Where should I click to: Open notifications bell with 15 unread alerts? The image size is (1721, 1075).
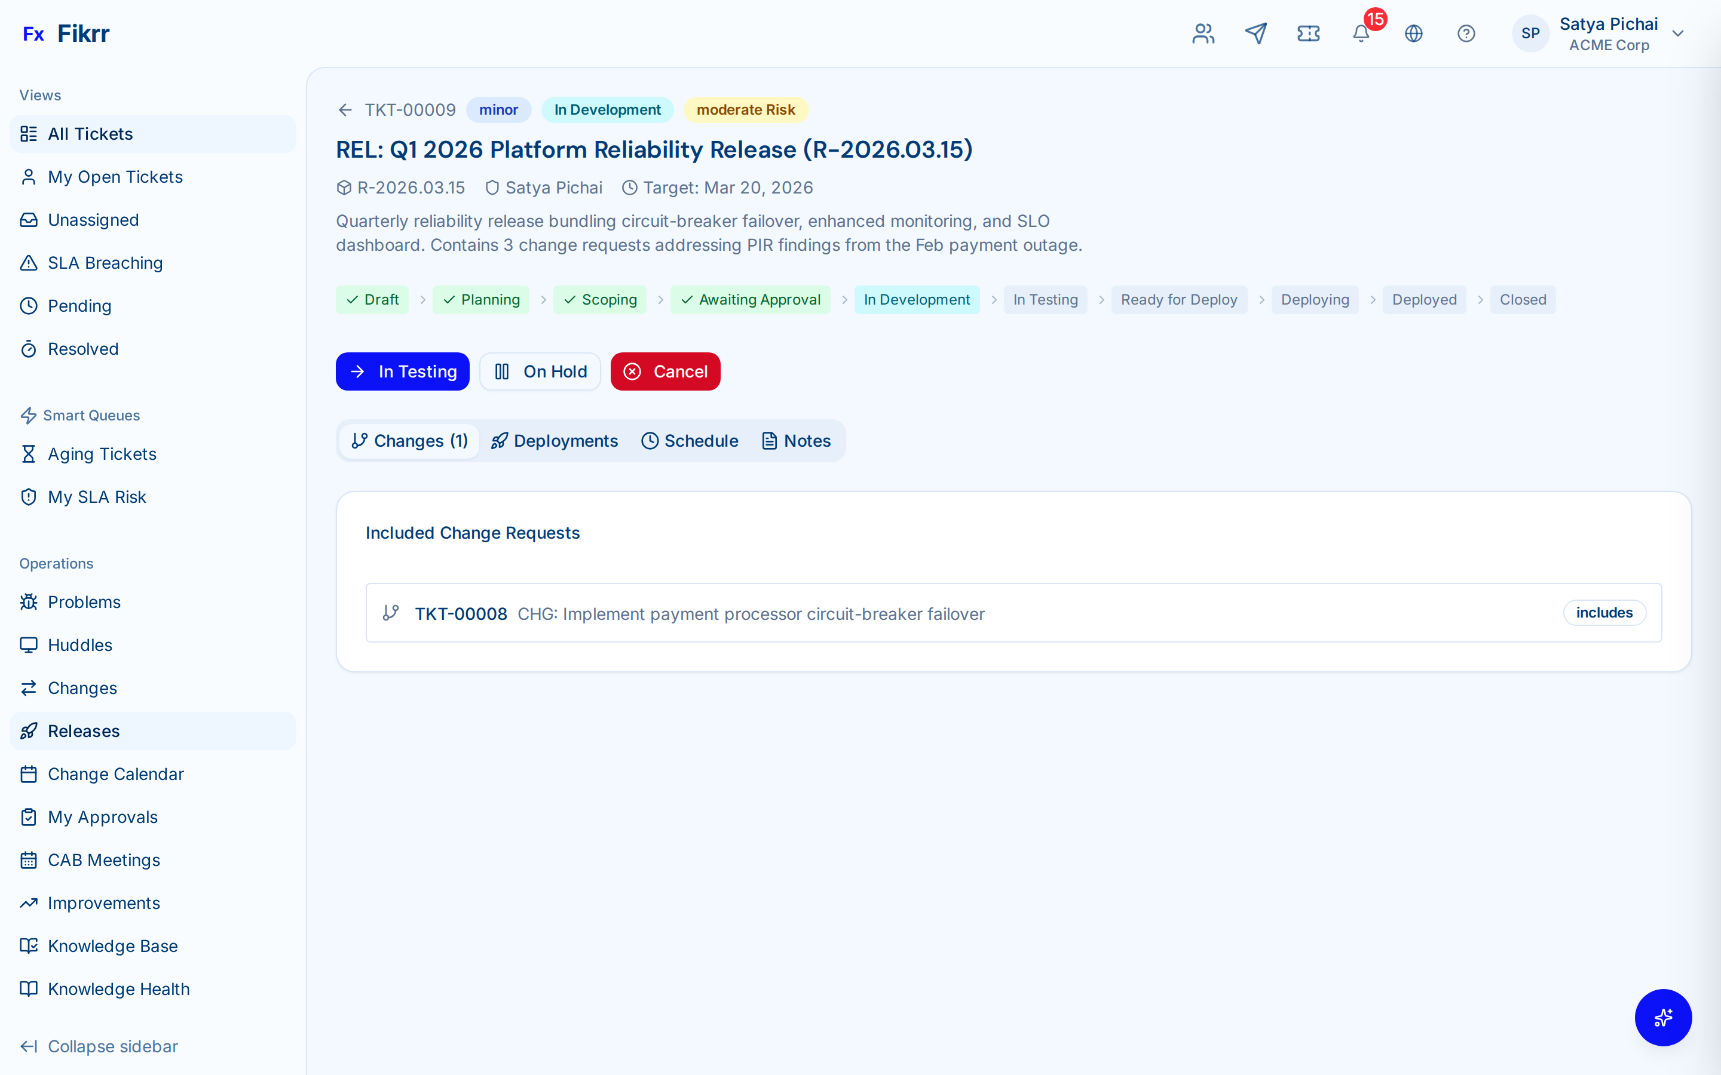coord(1361,33)
